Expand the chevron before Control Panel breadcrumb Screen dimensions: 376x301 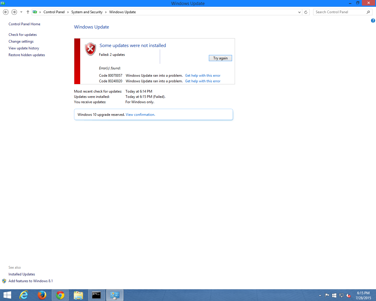[x=40, y=12]
